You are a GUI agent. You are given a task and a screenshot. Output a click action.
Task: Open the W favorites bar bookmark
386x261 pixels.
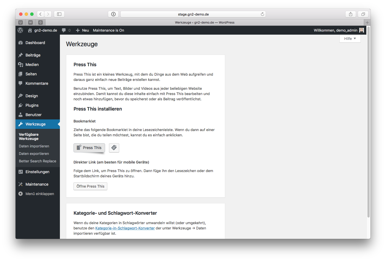(x=31, y=22)
